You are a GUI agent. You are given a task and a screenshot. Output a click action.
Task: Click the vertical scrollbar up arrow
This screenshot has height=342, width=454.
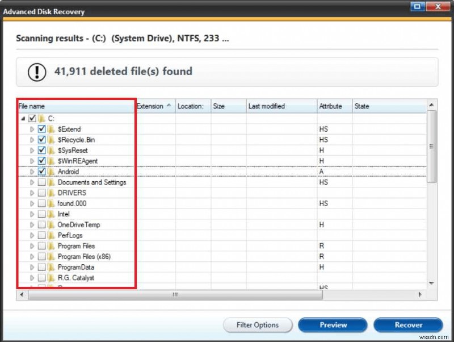click(x=431, y=105)
